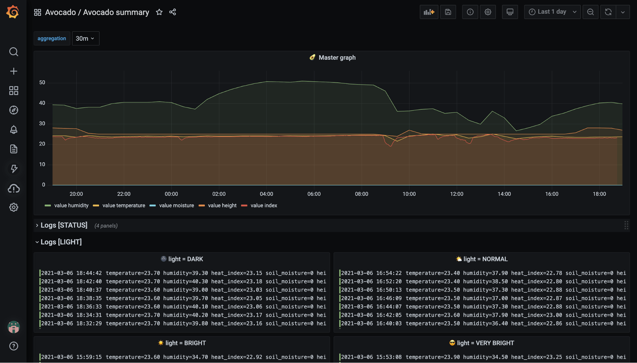Screen dimensions: 637x363
Task: Click the Master graph panel title
Action: pyautogui.click(x=337, y=58)
